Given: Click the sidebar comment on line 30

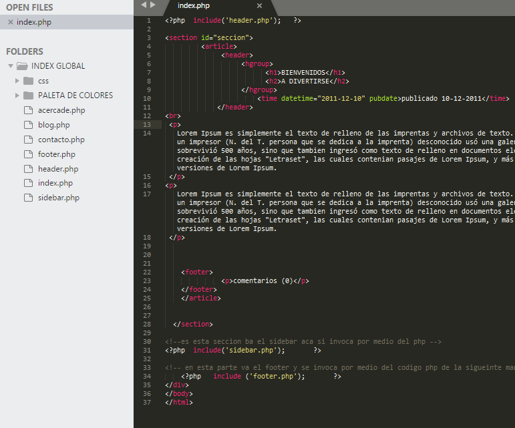Looking at the screenshot, I should (303, 342).
